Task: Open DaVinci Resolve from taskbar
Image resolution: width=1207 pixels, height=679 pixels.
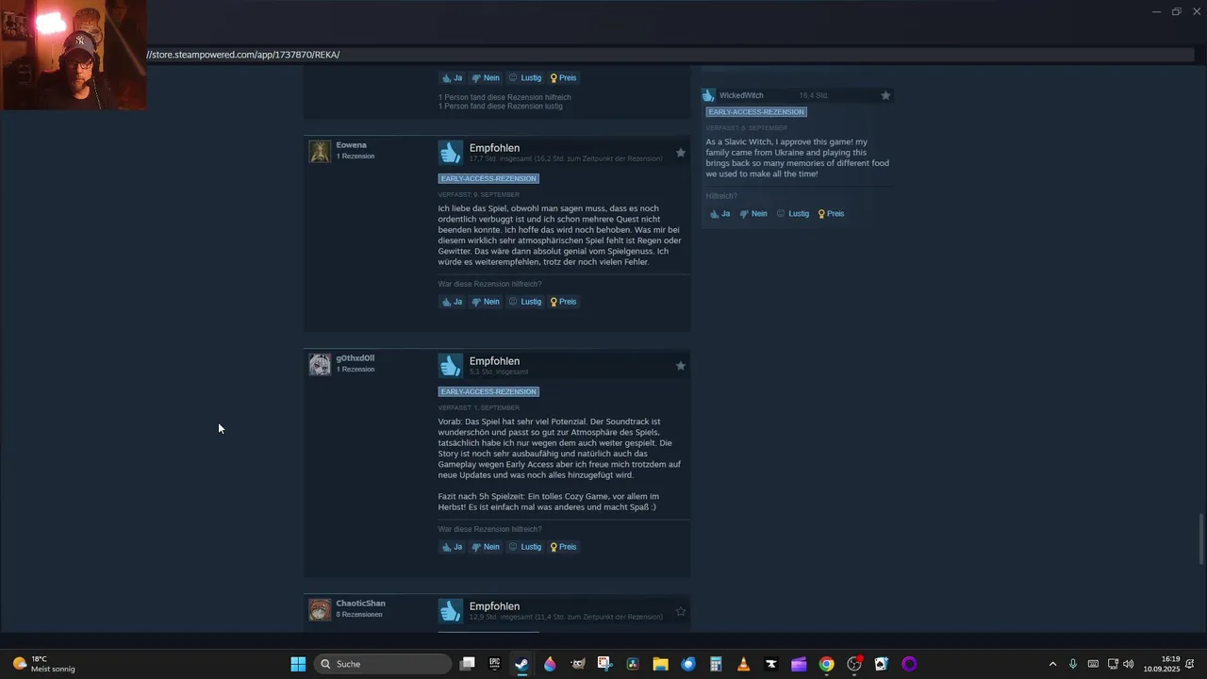Action: (633, 664)
